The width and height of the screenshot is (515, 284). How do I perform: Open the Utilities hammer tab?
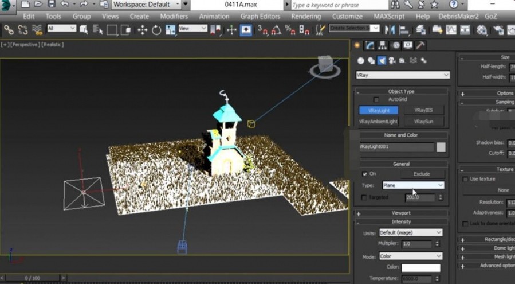tap(420, 45)
